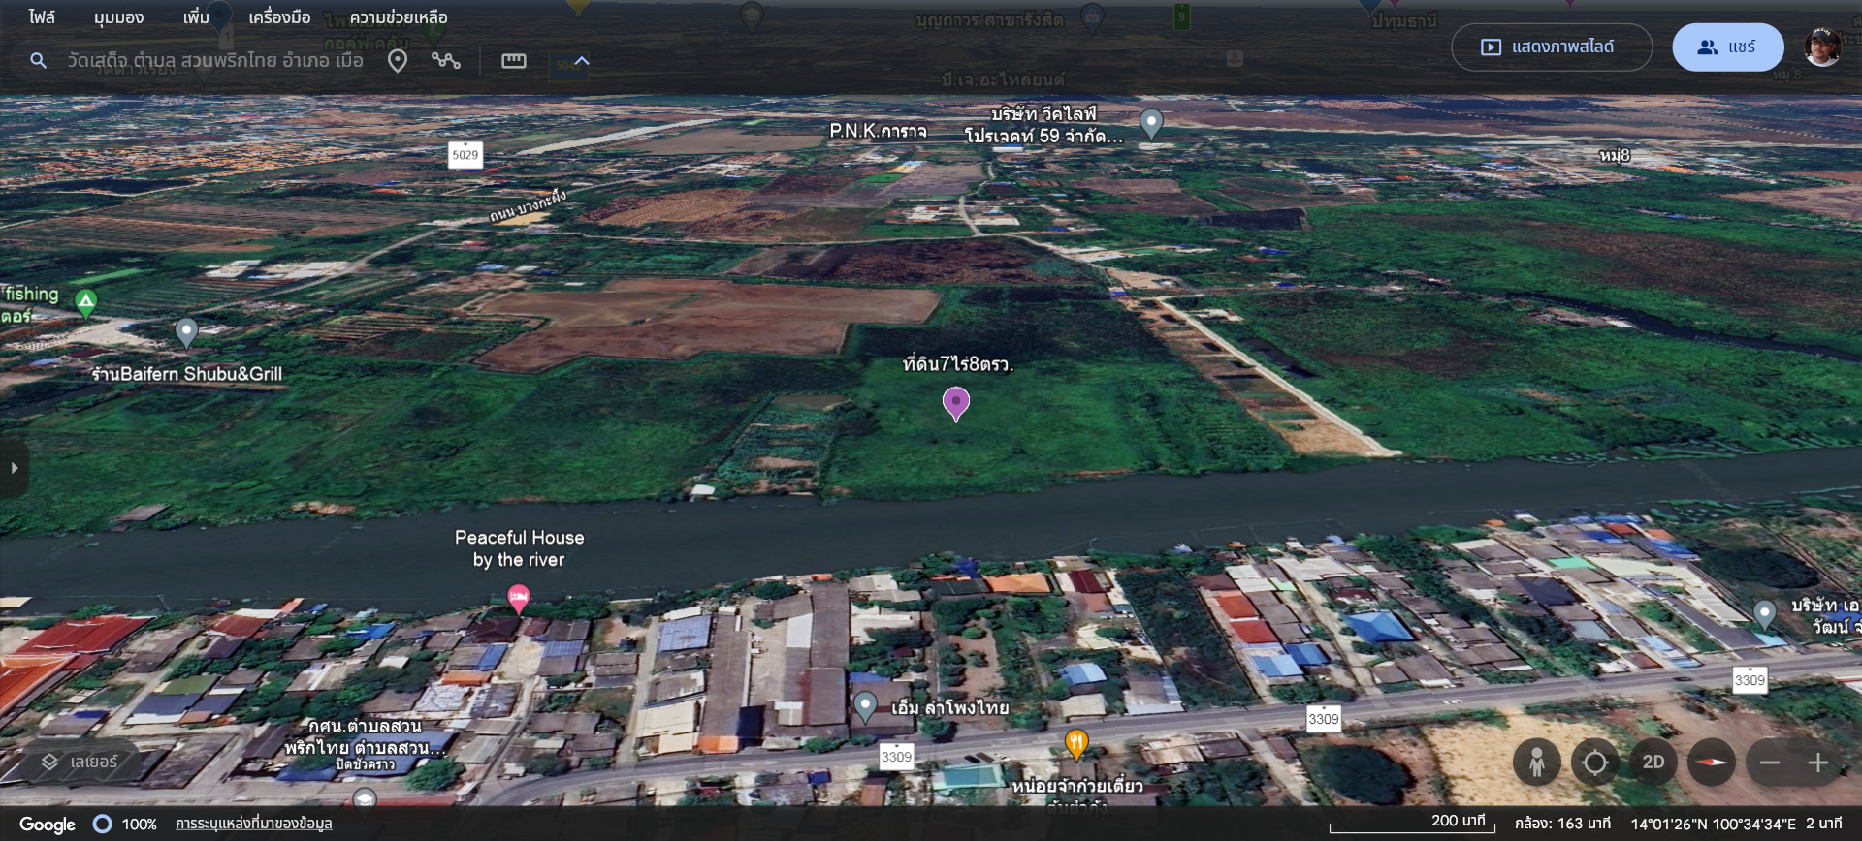Click the add placemark icon in toolbar

(x=398, y=61)
